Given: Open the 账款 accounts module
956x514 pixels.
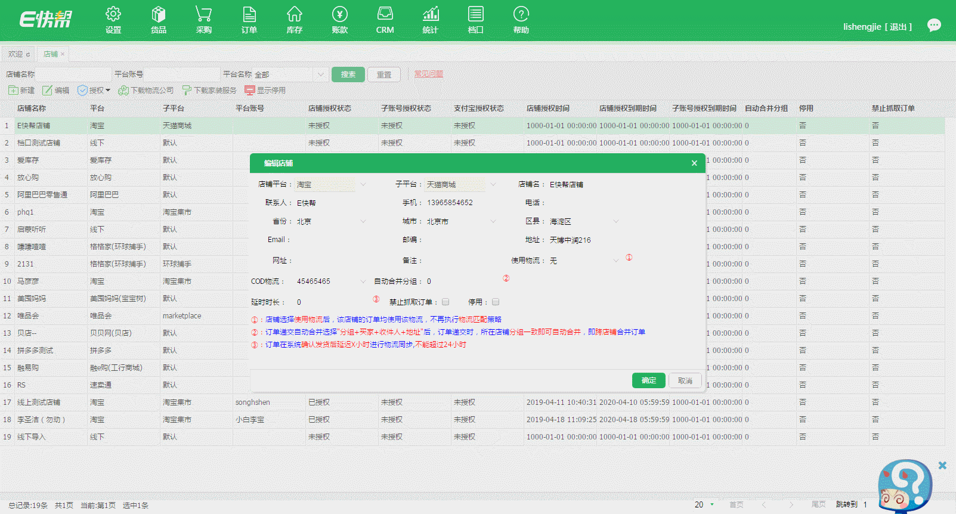Looking at the screenshot, I should (x=340, y=20).
